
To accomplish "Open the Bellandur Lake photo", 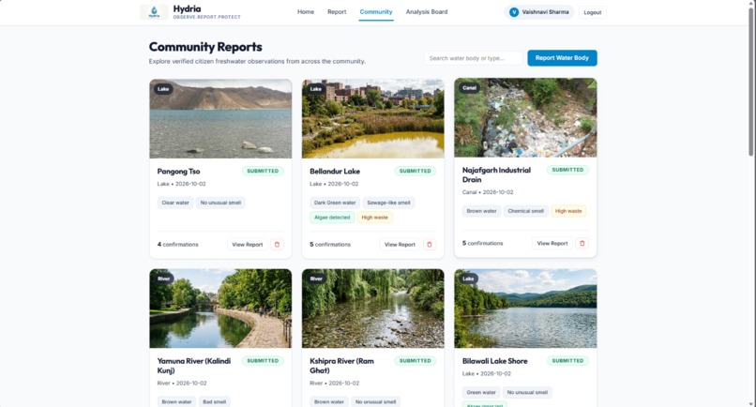I will pos(372,118).
